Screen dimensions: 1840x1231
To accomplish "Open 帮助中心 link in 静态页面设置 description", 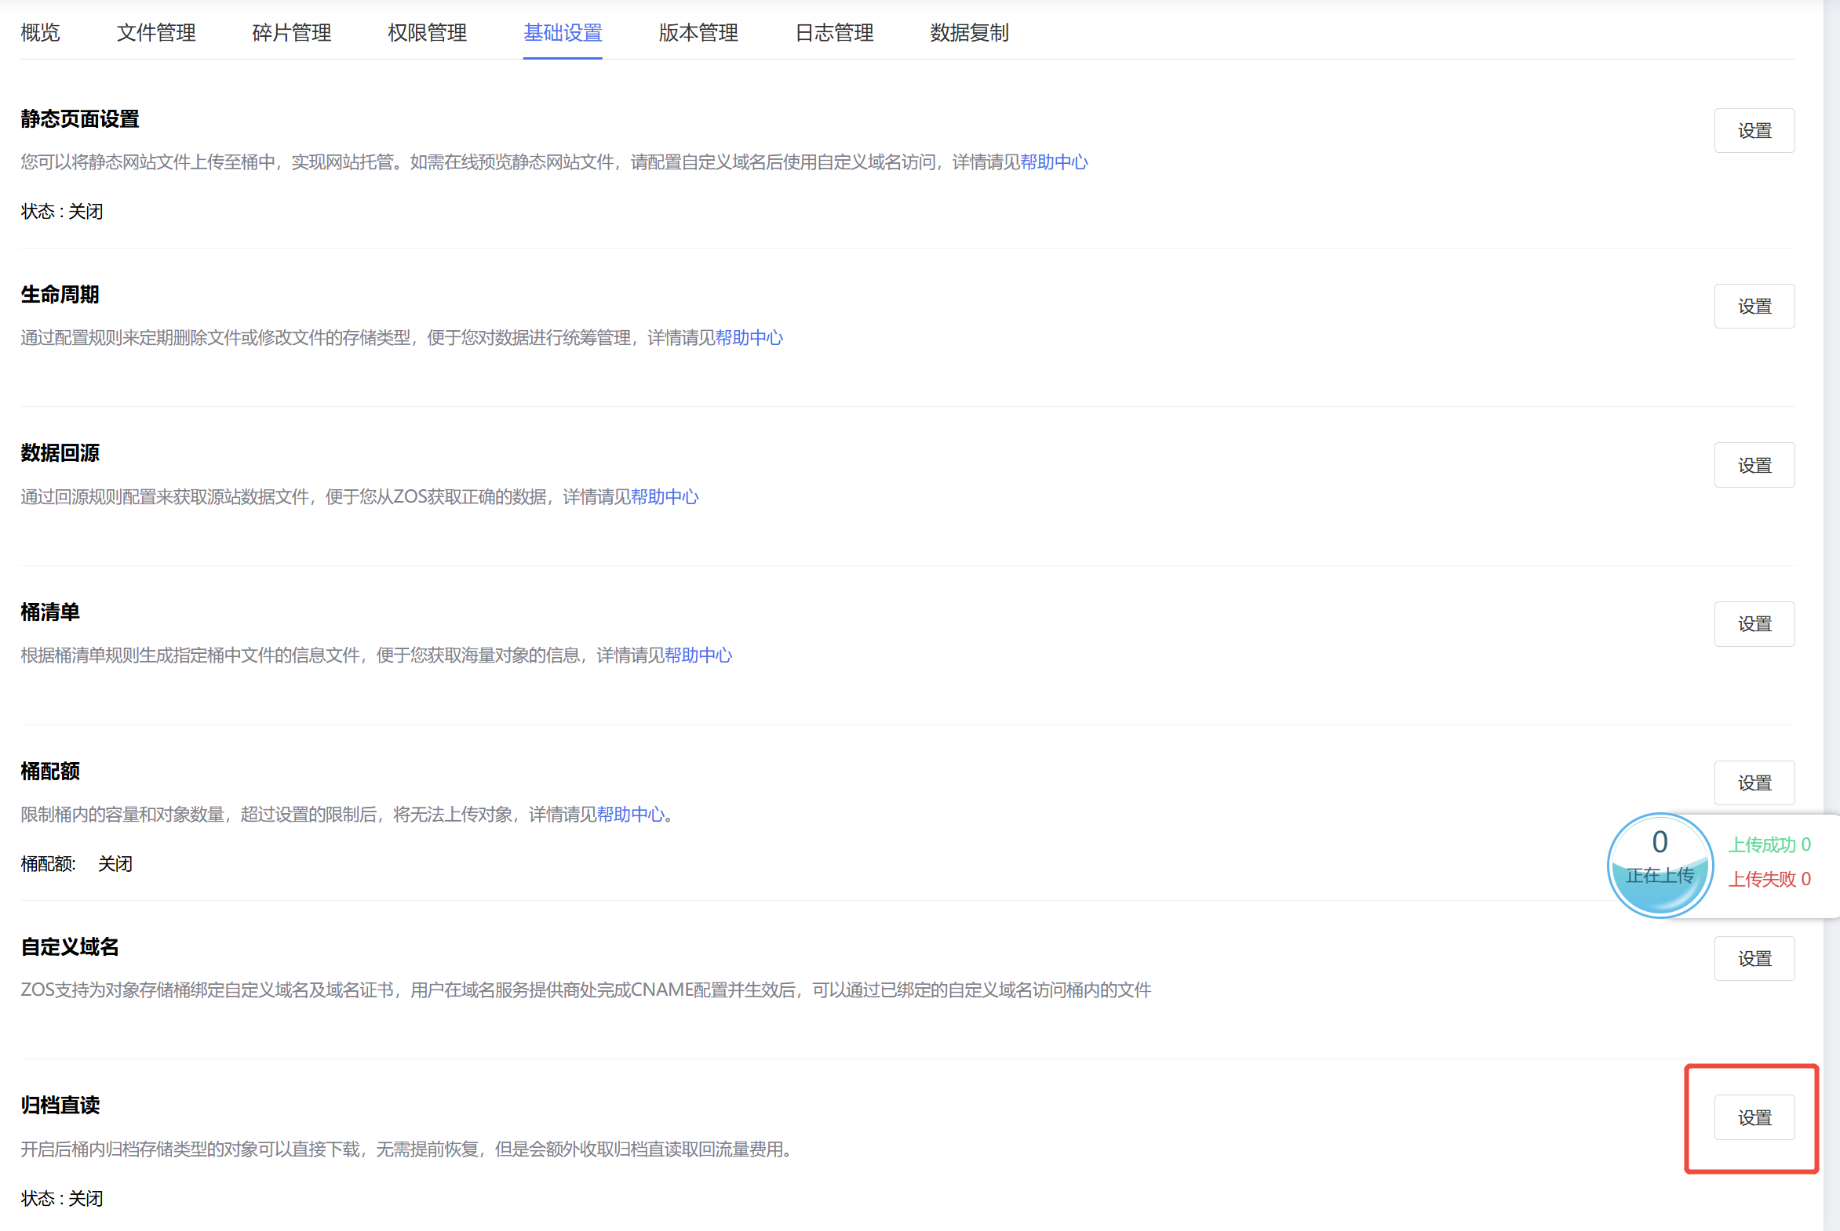I will (x=1054, y=162).
